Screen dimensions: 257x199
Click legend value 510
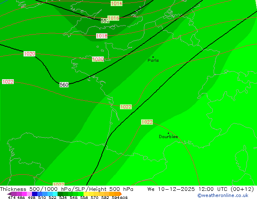42,197
